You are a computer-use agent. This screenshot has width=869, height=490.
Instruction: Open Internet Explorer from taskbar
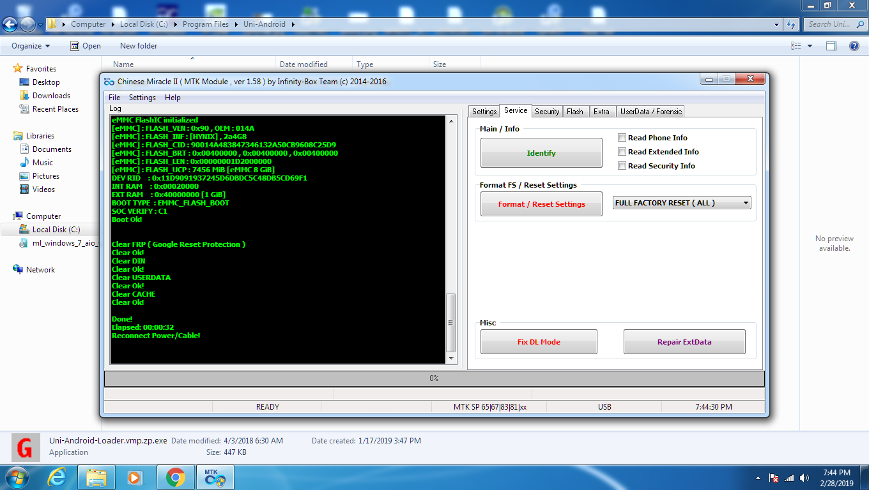pyautogui.click(x=58, y=477)
